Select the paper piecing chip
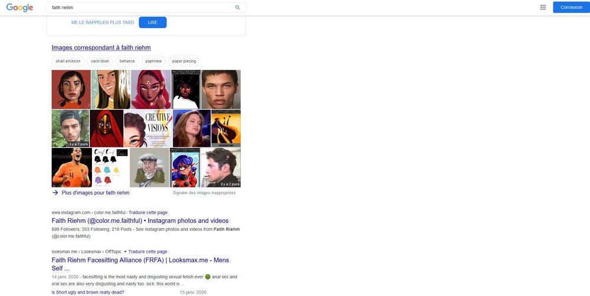This screenshot has height=296, width=590. (184, 61)
